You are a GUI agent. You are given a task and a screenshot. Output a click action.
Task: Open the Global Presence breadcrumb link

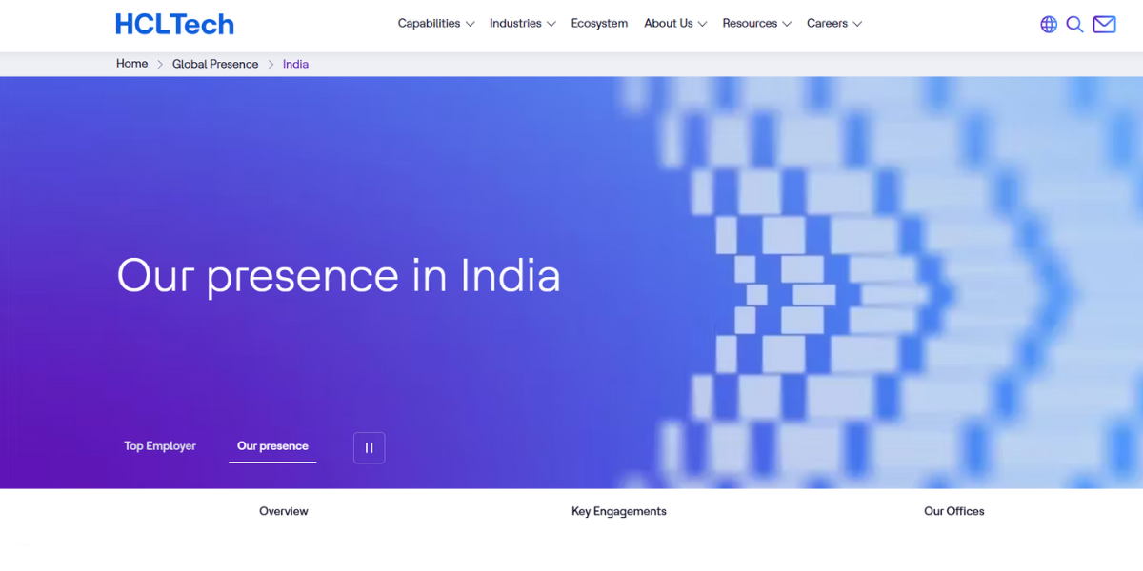215,64
